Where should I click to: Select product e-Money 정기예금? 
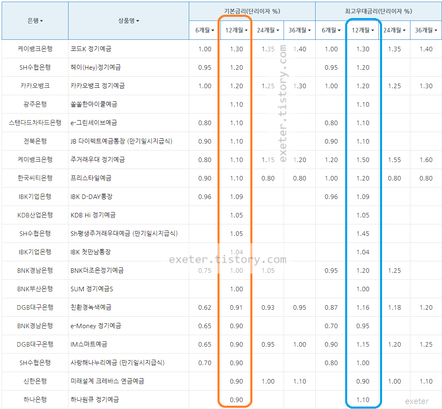(x=96, y=326)
